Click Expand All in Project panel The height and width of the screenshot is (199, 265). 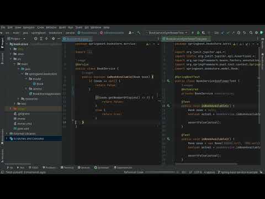41,39
